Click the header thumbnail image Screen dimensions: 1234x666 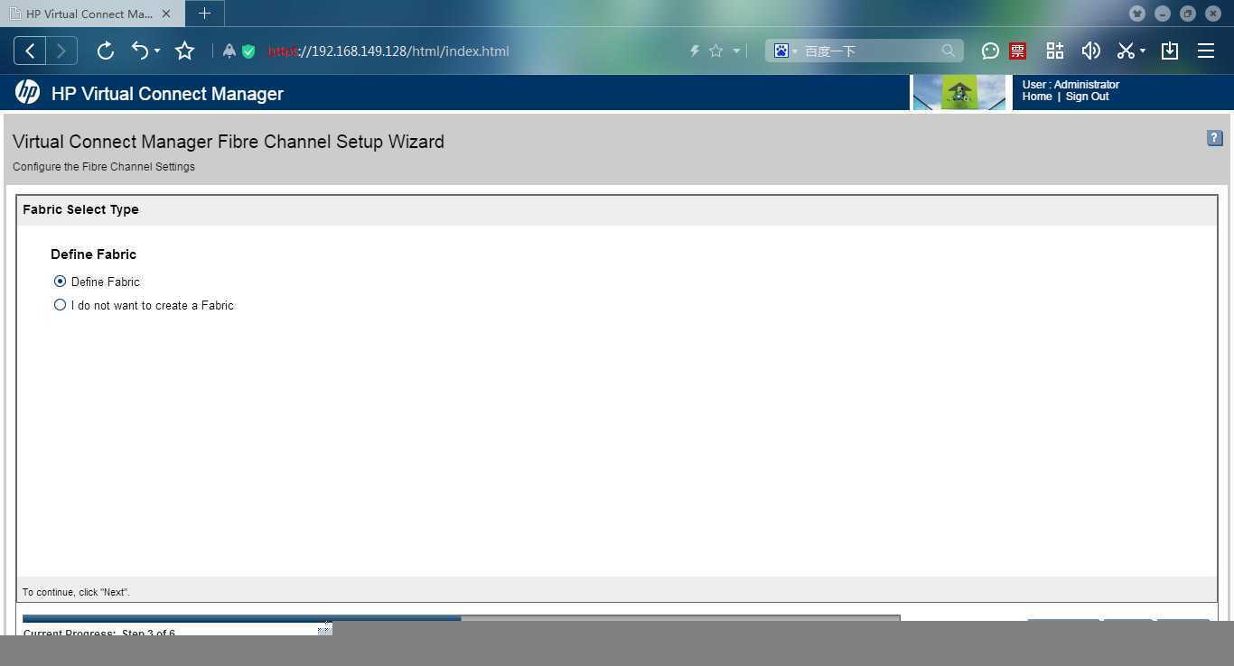point(959,92)
